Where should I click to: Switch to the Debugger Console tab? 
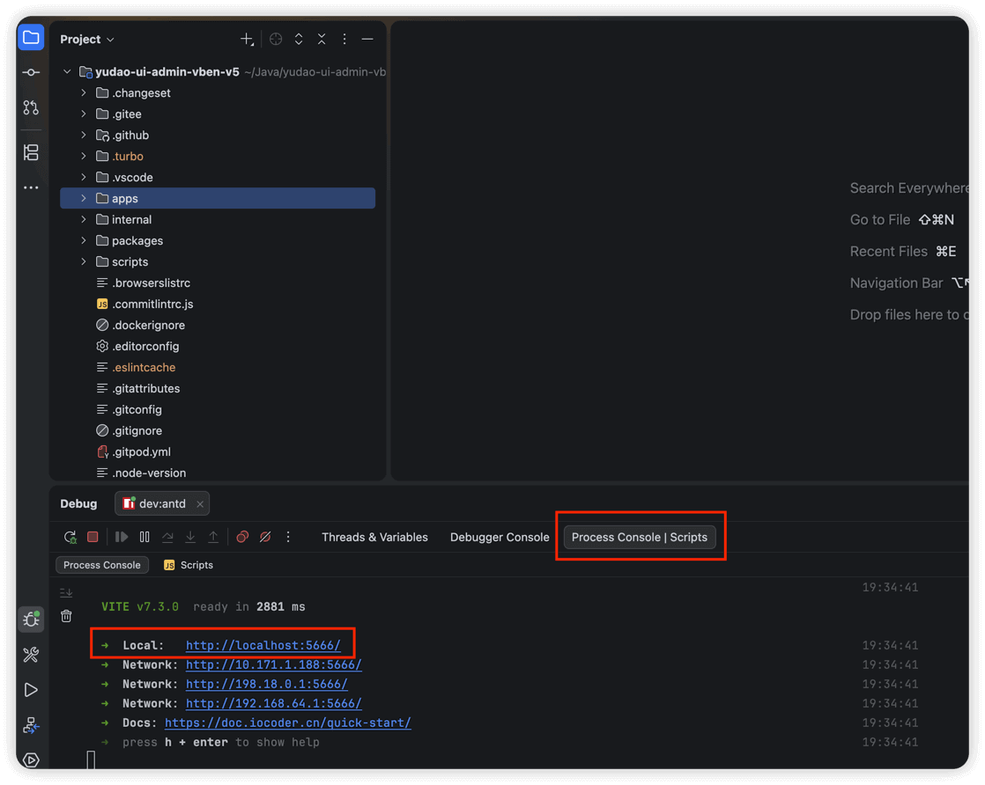[x=500, y=537]
